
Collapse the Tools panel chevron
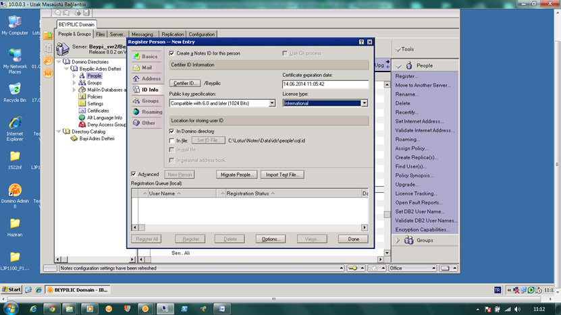point(398,49)
